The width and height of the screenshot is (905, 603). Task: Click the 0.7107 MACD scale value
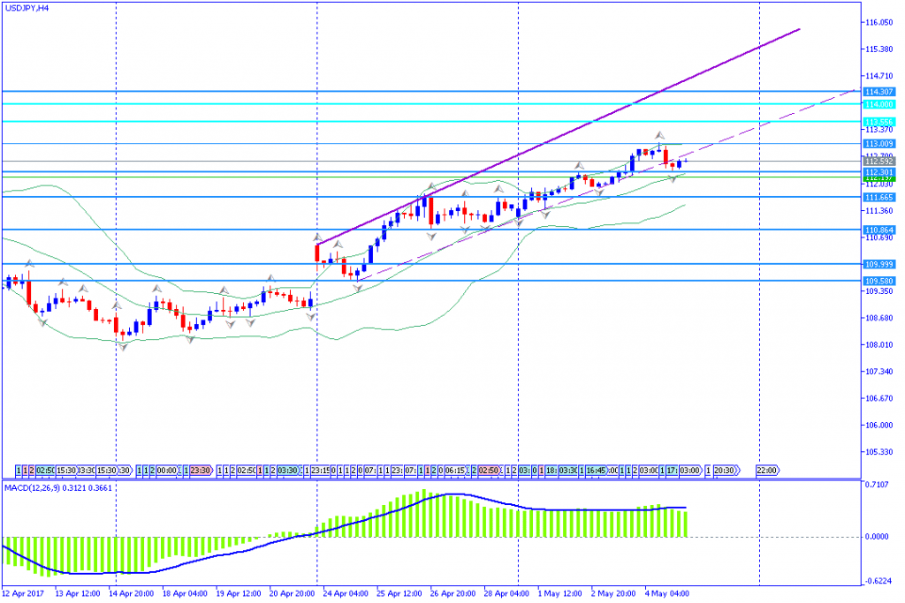pyautogui.click(x=878, y=485)
